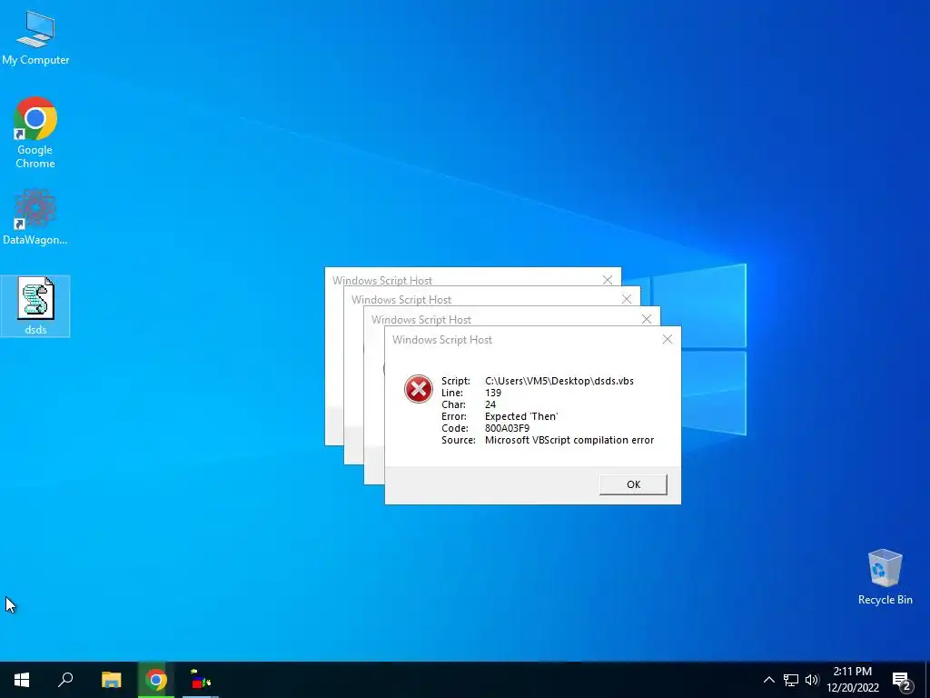Close the rearmost Windows Script Host dialog
This screenshot has height=698, width=930.
(x=608, y=280)
